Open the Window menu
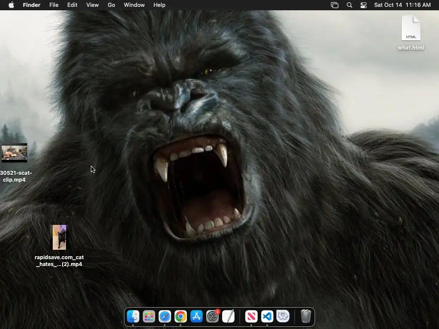Screen dimensions: 439x329 134,5
